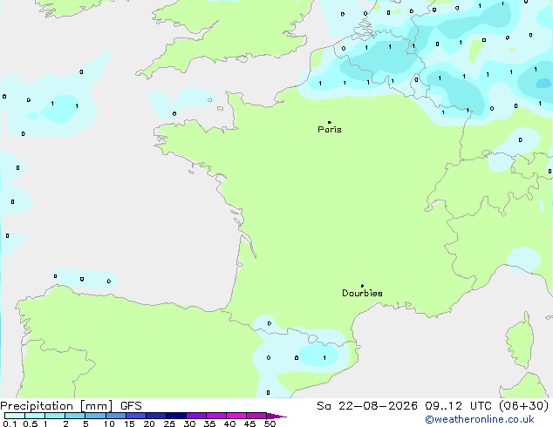
Task: Pick the 40–45 mm magenta legend swatch
Action: (236, 416)
